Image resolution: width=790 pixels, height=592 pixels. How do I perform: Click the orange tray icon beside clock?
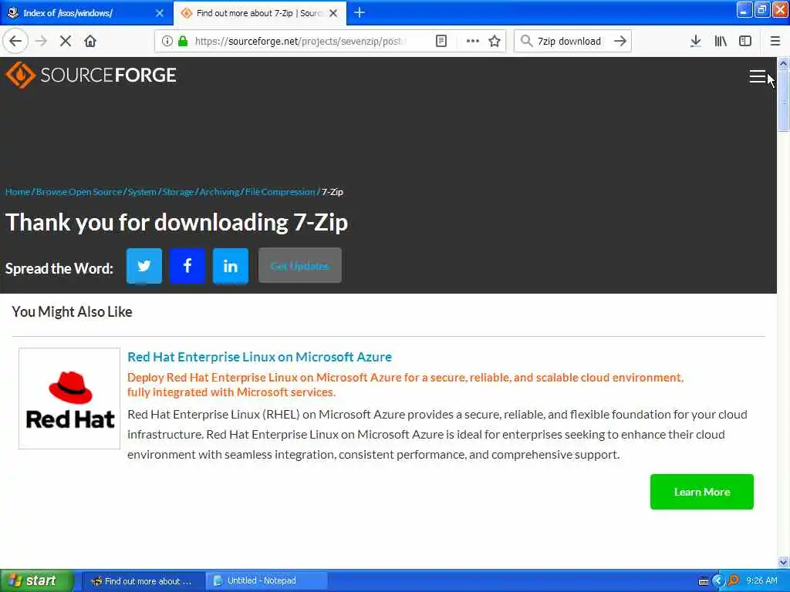tap(734, 580)
